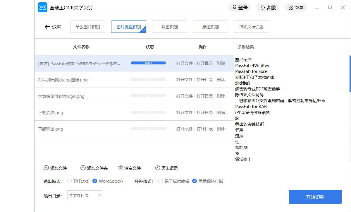Switch to the 截图识别 tab
351x212 pixels.
[x=170, y=26]
